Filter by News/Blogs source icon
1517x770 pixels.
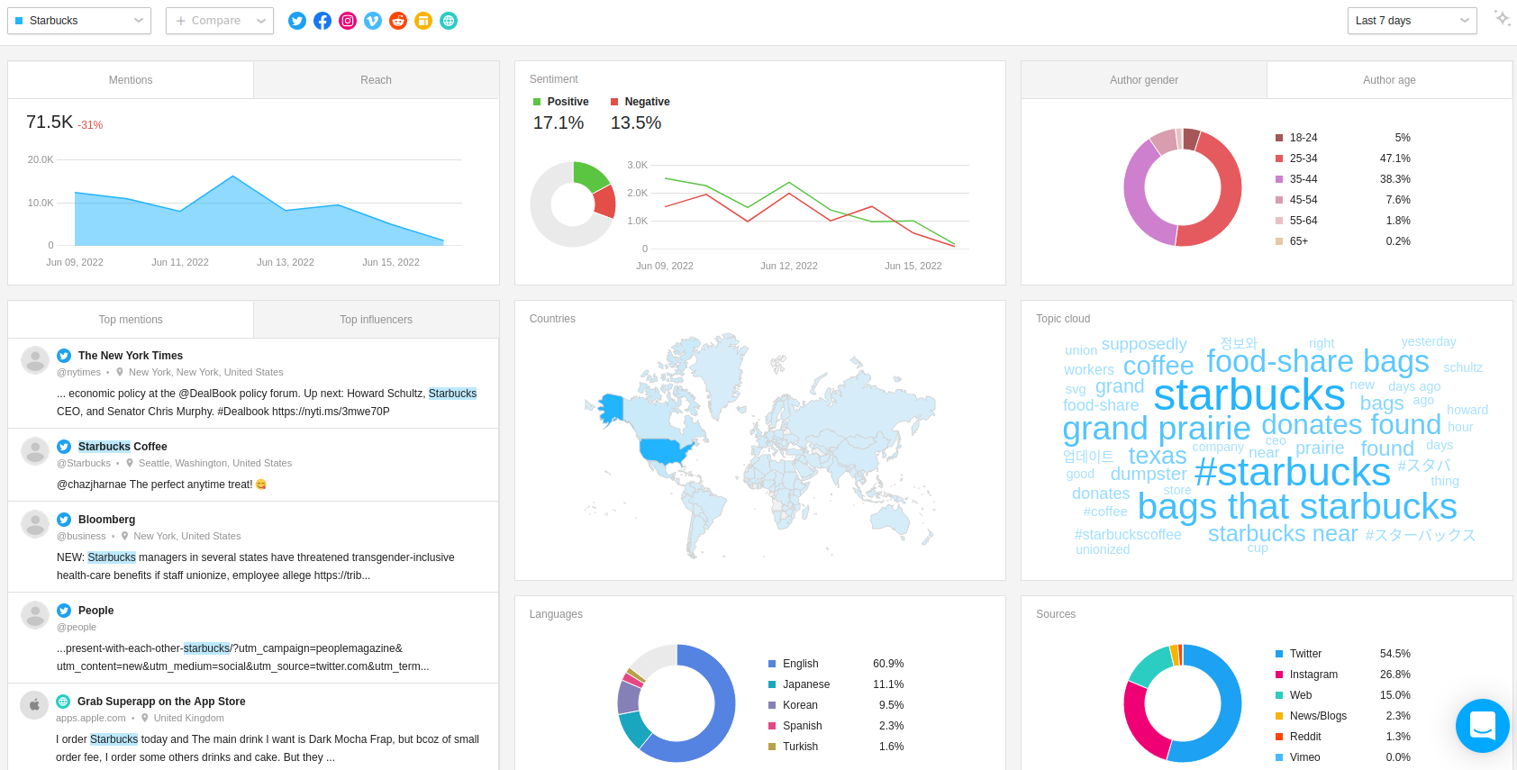423,21
